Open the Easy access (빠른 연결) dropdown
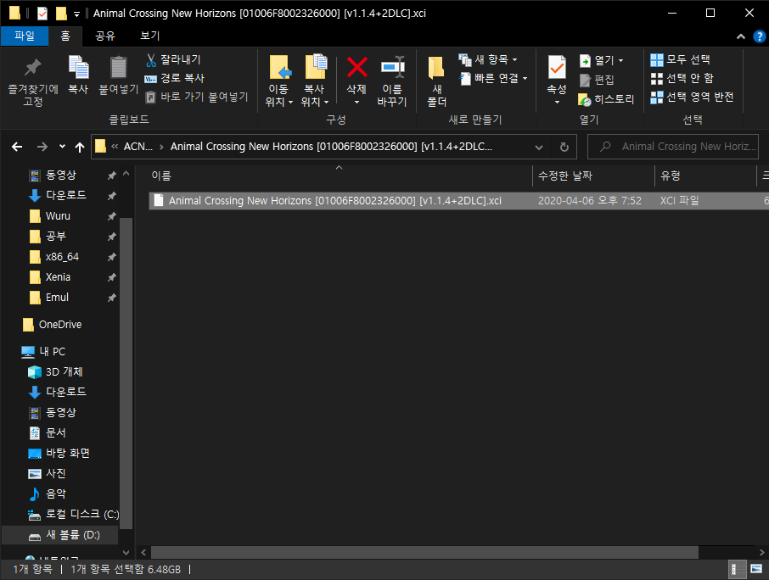The height and width of the screenshot is (580, 769). coord(493,78)
